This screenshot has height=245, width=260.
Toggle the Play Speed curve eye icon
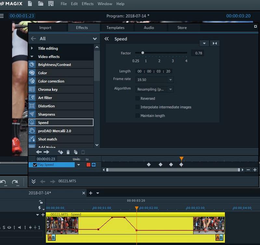(94, 165)
